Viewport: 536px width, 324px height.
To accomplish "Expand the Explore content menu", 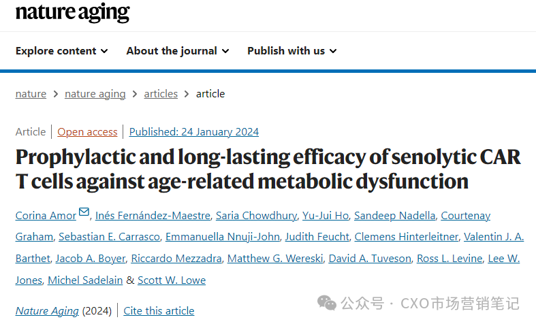I will tap(62, 51).
